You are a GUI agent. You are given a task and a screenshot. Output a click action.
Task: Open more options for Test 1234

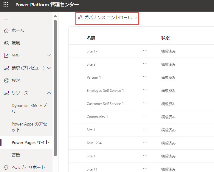[x=145, y=142]
